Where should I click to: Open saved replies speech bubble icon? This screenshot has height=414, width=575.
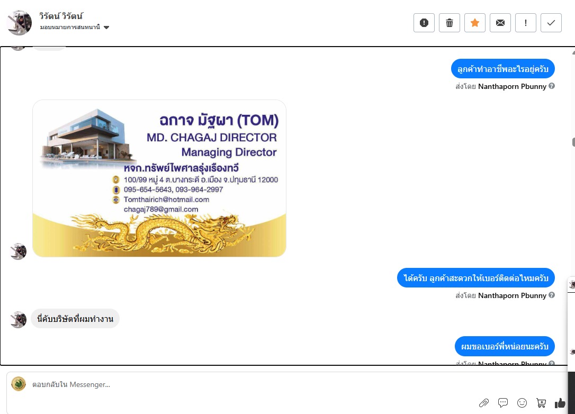503,403
